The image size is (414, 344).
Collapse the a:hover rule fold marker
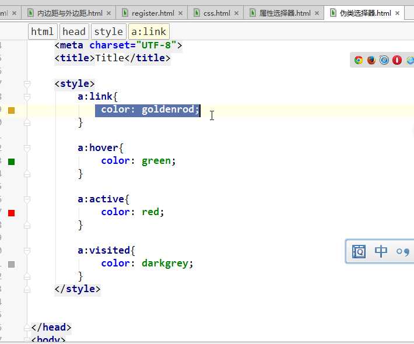[27, 148]
